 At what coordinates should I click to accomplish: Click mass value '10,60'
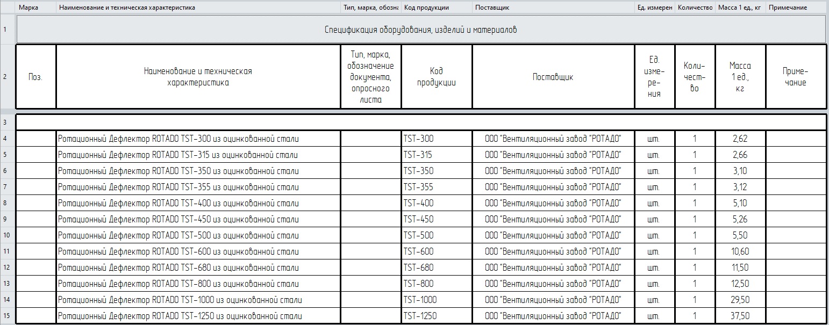tap(740, 251)
